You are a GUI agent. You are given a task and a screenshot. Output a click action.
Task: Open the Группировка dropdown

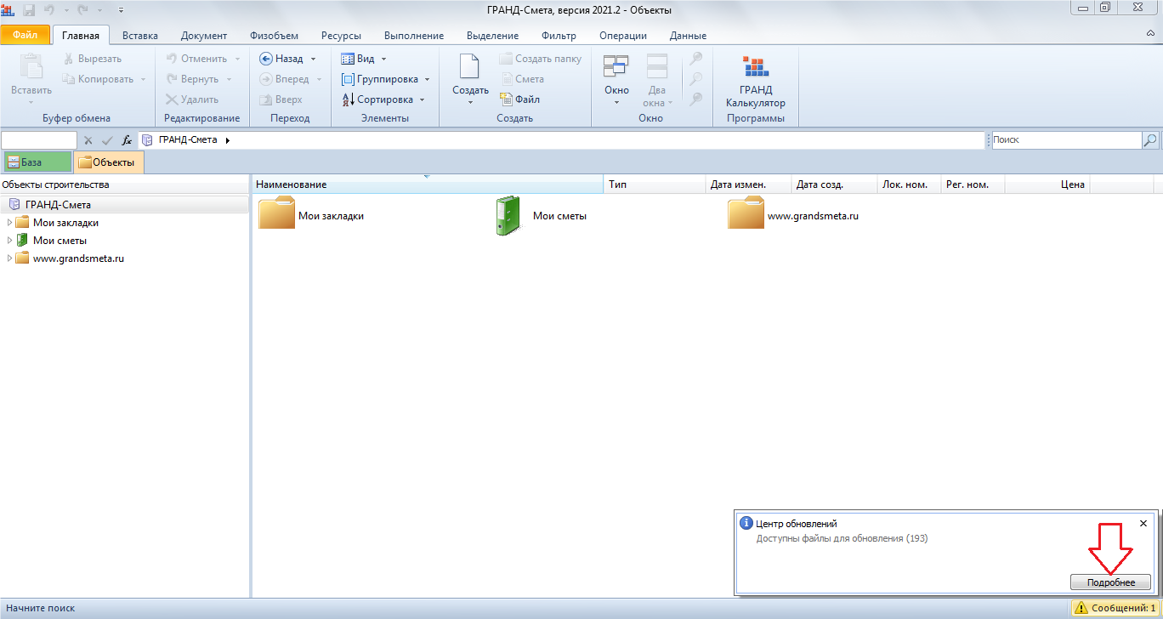tap(386, 79)
